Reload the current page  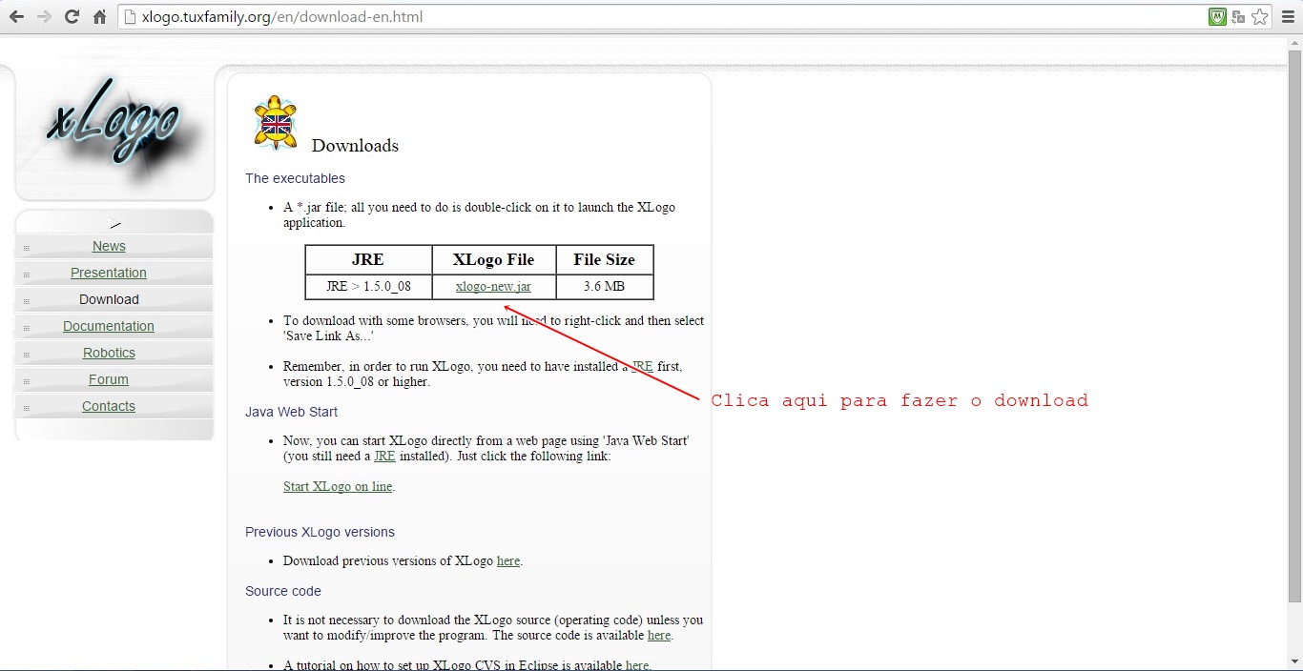[72, 16]
